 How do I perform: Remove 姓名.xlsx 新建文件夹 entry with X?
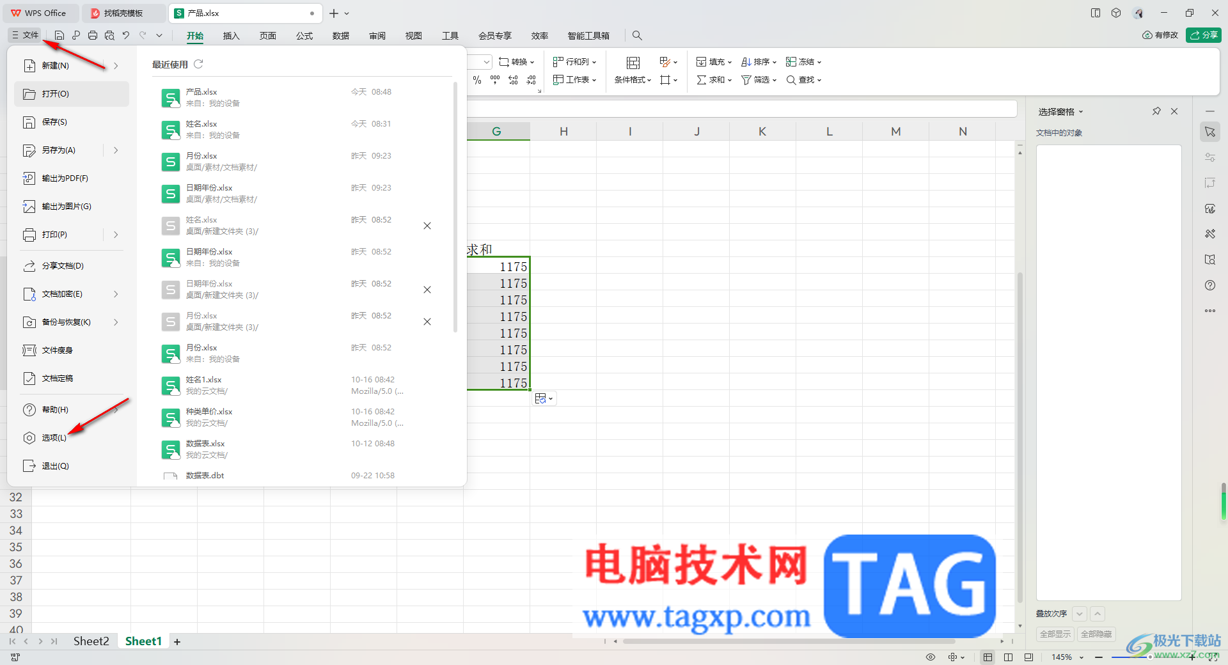tap(427, 226)
